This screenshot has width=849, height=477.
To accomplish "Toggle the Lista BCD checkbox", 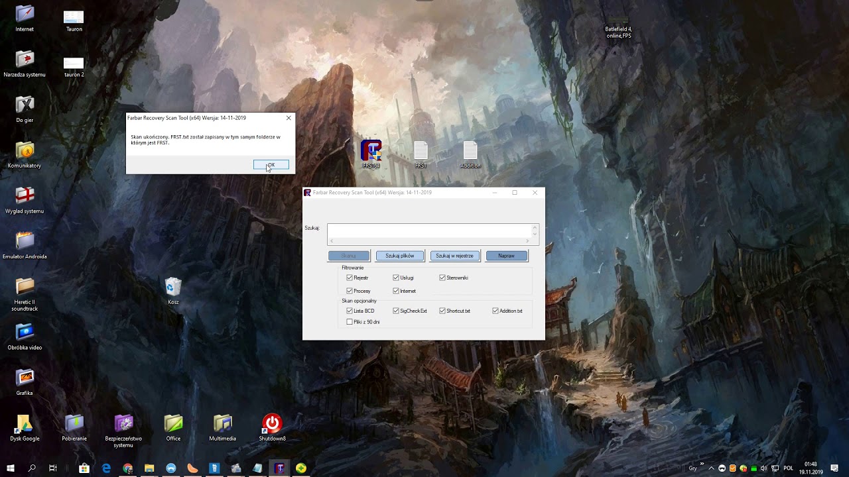I will click(x=350, y=311).
